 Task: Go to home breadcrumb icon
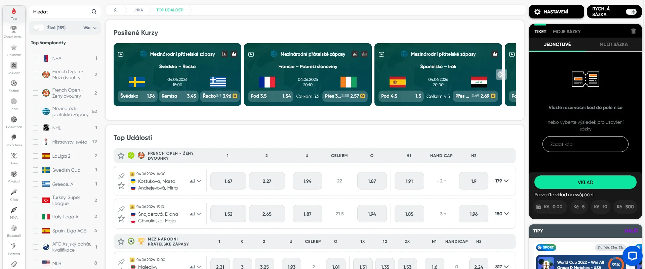[x=116, y=10]
